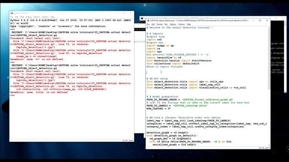This screenshot has height=162, width=289.
Task: Click the command prompt window icon behind the editor
Action: coord(142,18)
